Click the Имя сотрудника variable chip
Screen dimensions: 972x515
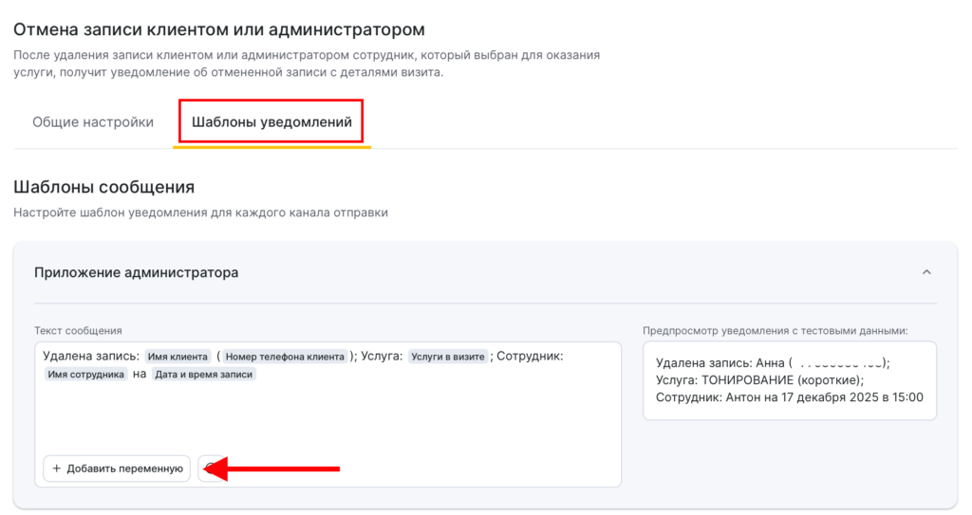86,375
